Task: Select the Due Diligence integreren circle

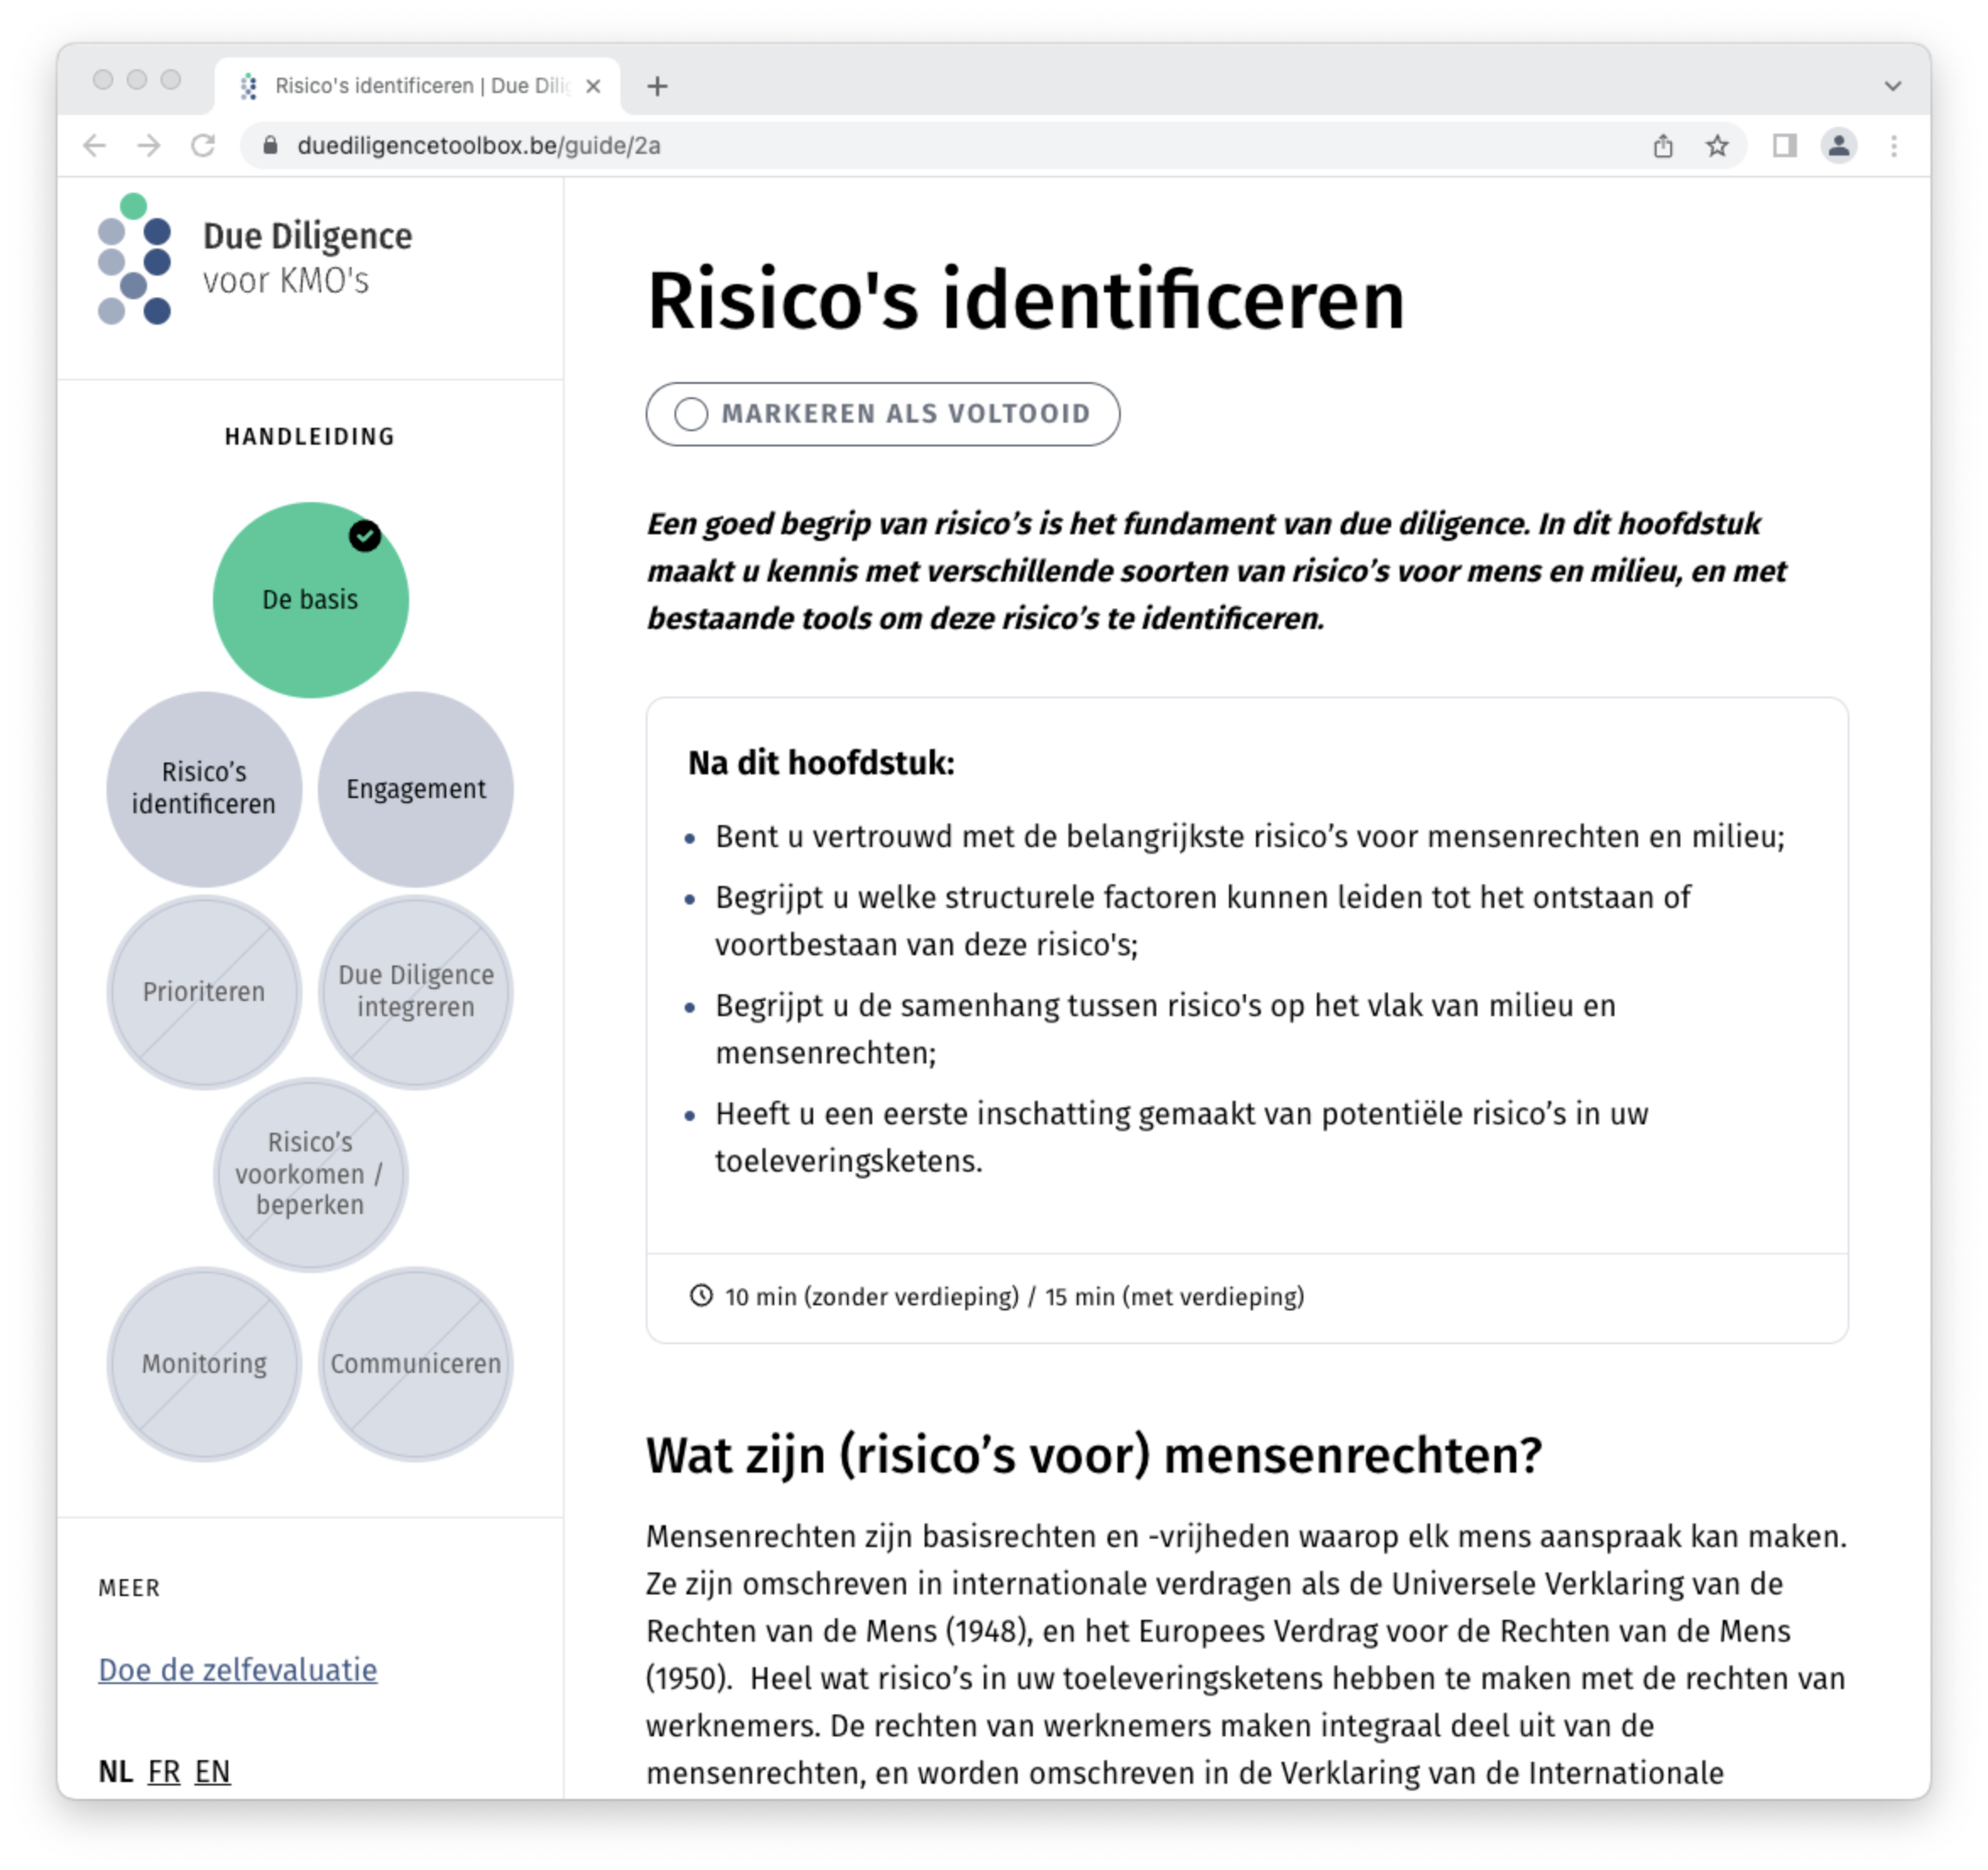Action: (415, 991)
